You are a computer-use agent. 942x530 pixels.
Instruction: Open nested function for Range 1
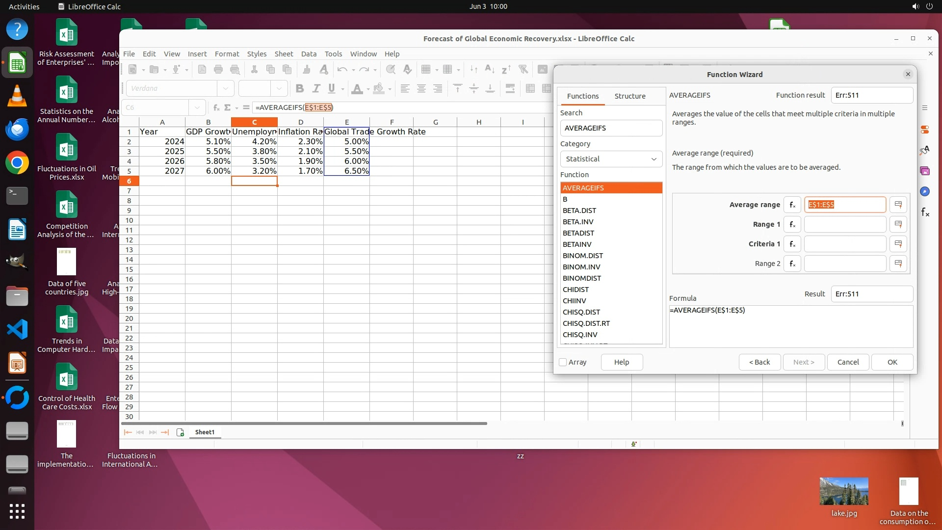pos(792,224)
